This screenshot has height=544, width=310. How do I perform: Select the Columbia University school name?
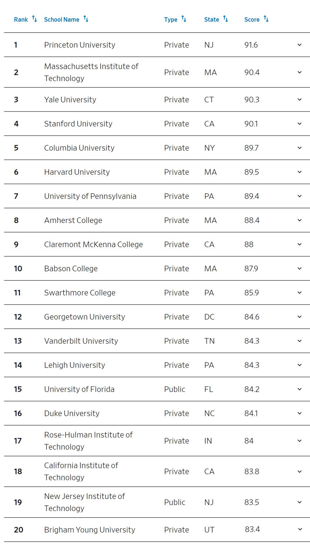click(79, 148)
